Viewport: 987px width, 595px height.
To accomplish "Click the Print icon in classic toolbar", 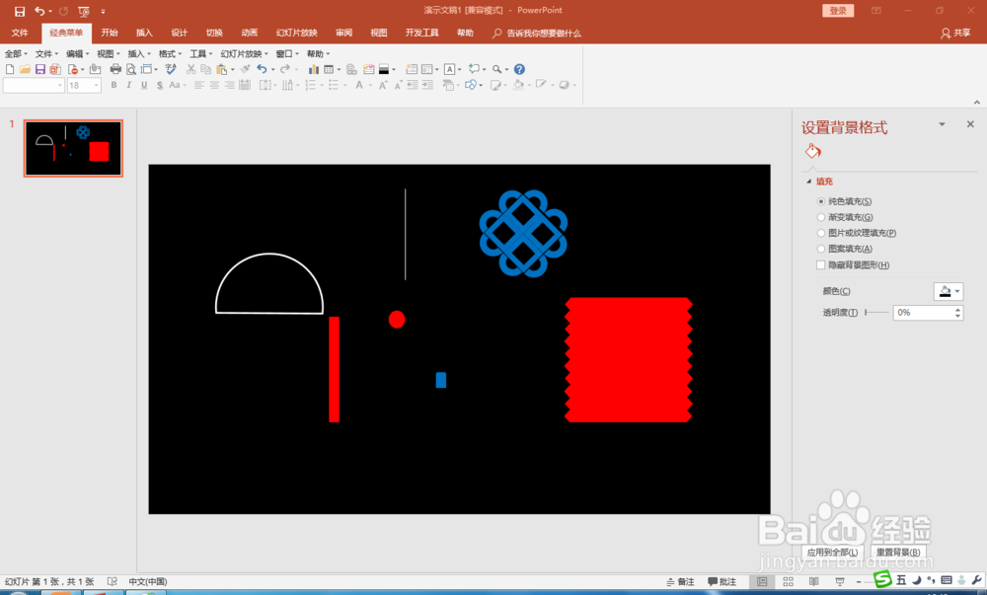I will (115, 69).
